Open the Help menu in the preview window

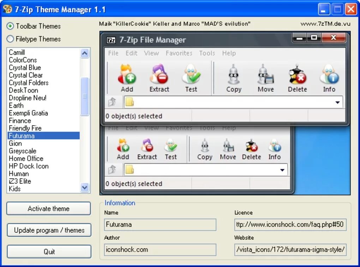tap(229, 53)
